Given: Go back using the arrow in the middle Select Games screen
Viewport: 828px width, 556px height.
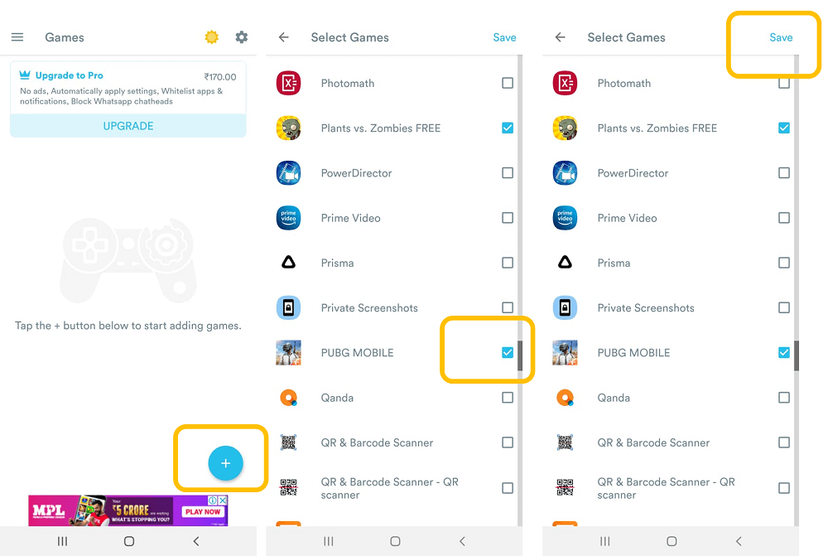Looking at the screenshot, I should (283, 37).
